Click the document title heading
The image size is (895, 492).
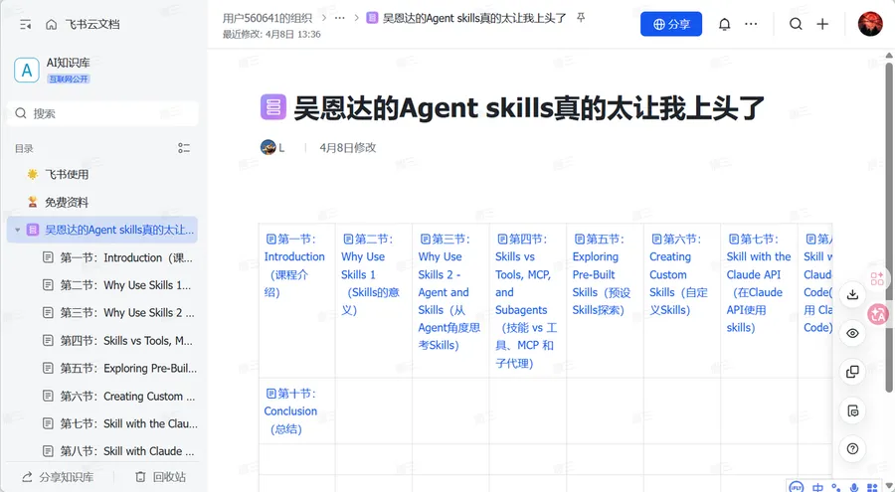(529, 108)
